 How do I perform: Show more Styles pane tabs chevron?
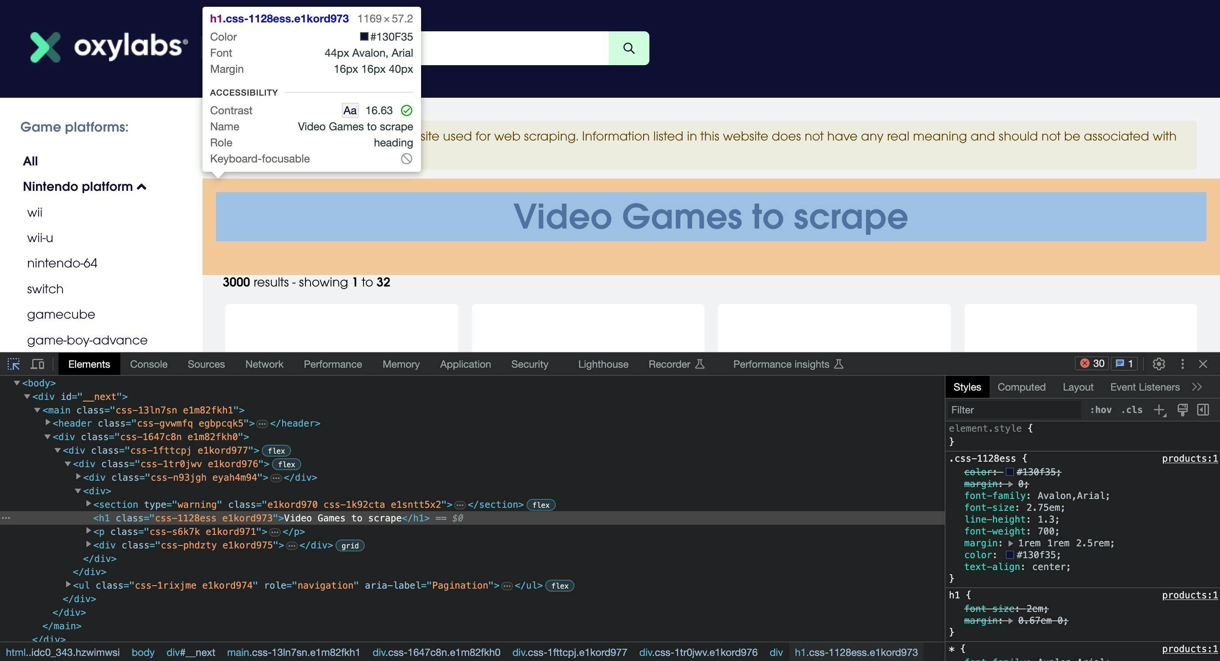point(1197,387)
